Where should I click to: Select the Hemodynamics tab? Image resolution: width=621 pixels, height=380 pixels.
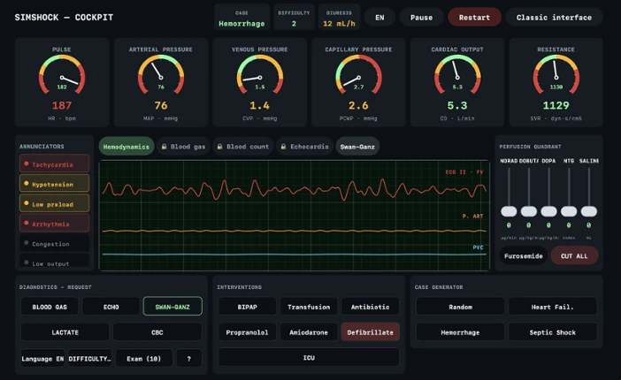(126, 147)
